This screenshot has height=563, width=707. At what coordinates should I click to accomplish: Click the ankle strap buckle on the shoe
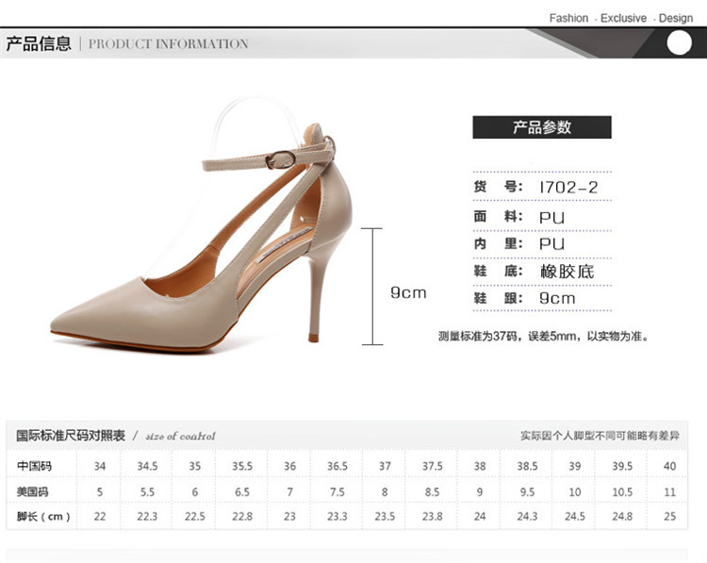280,159
